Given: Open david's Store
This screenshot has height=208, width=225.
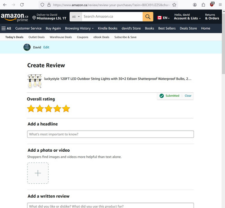Looking at the screenshot, I should point(131,28).
